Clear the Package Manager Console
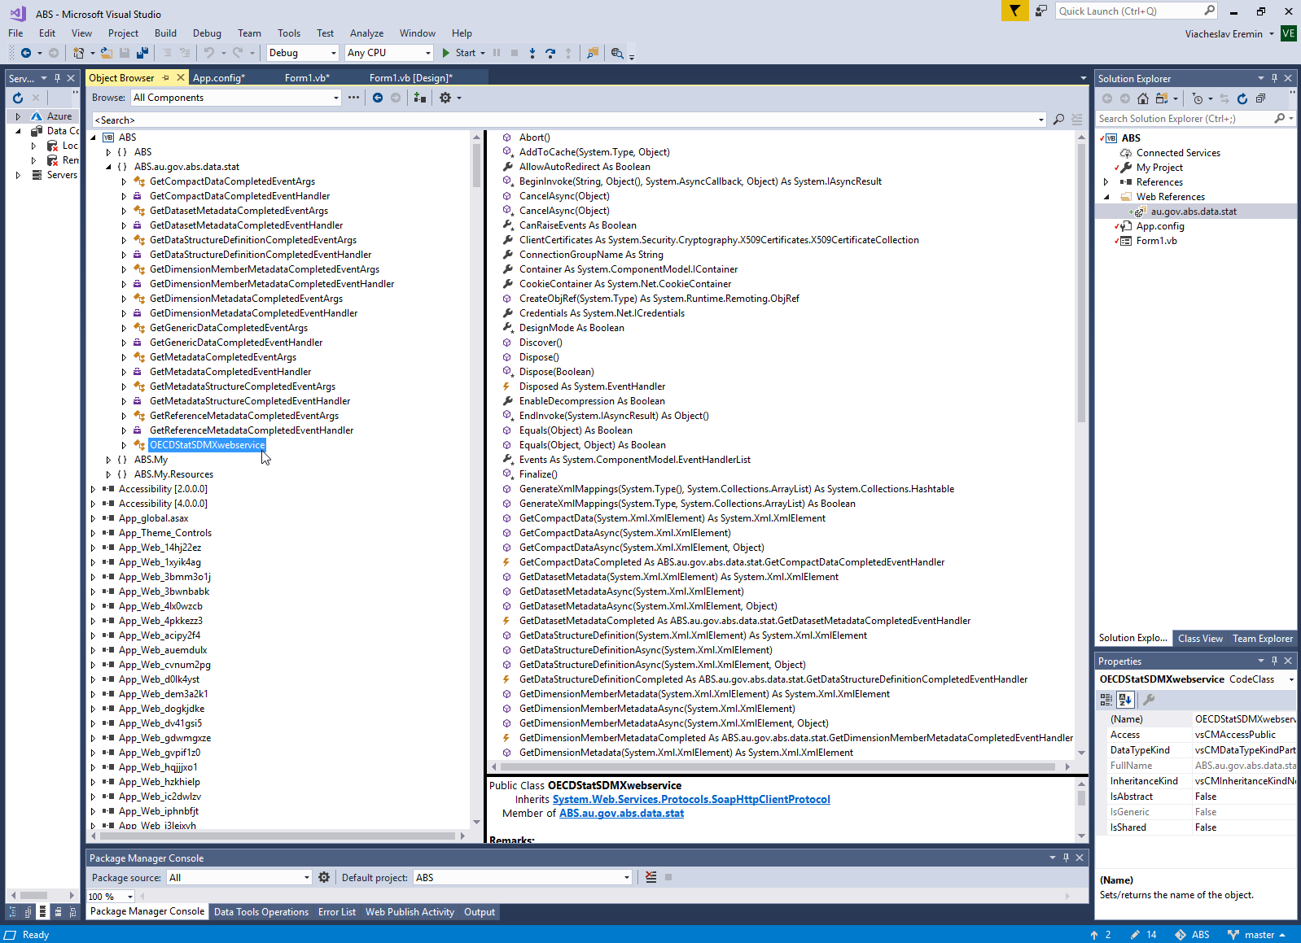 tap(650, 877)
